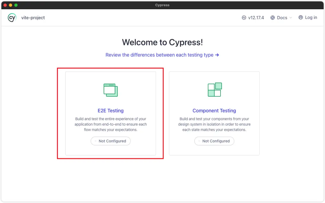Click status dot in E2E Not Configured badge

coord(96,141)
